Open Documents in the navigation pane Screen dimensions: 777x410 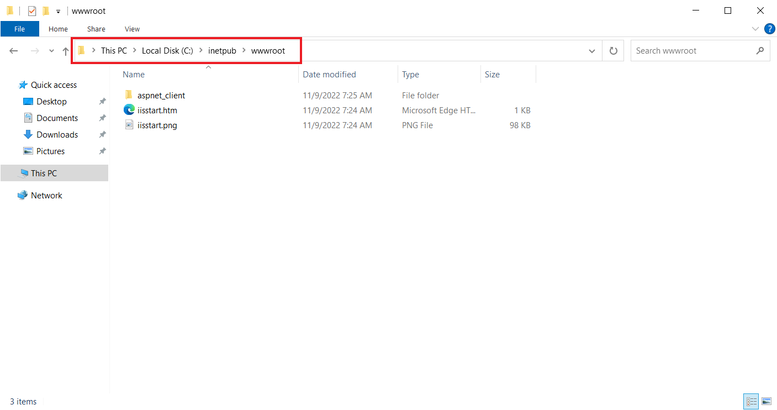point(57,118)
